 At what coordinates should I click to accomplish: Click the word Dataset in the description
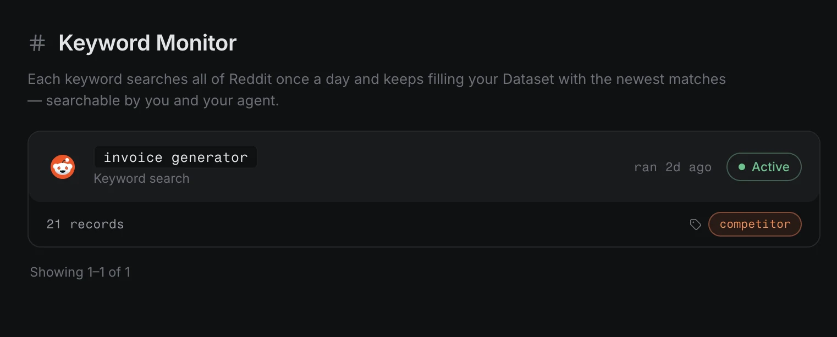[528, 79]
